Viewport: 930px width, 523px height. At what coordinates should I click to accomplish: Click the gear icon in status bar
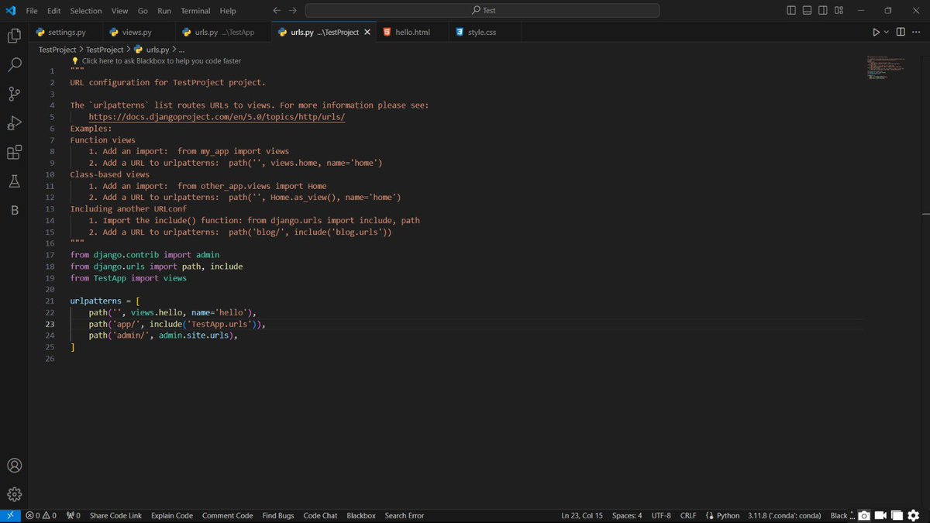coord(914,515)
